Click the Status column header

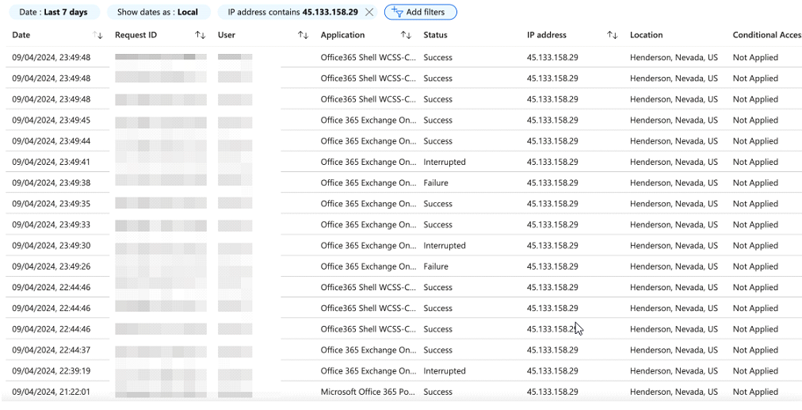coord(435,36)
